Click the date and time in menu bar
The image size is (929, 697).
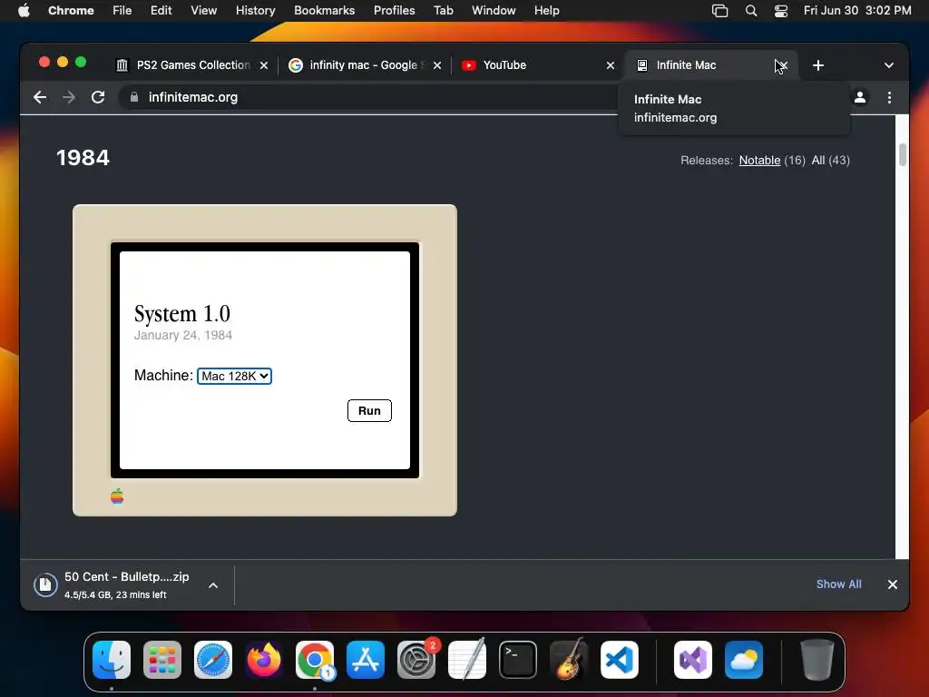pos(856,11)
